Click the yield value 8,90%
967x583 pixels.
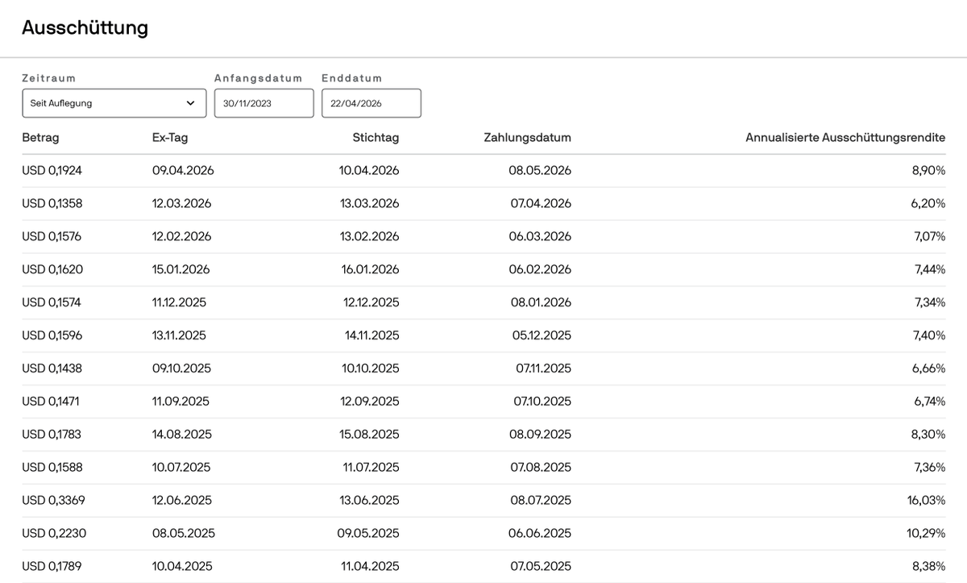point(928,171)
